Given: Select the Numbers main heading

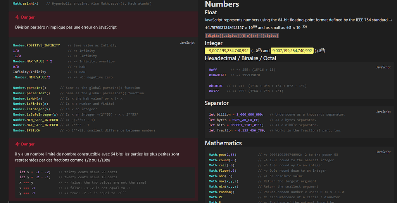Looking at the screenshot, I should click(x=222, y=5).
